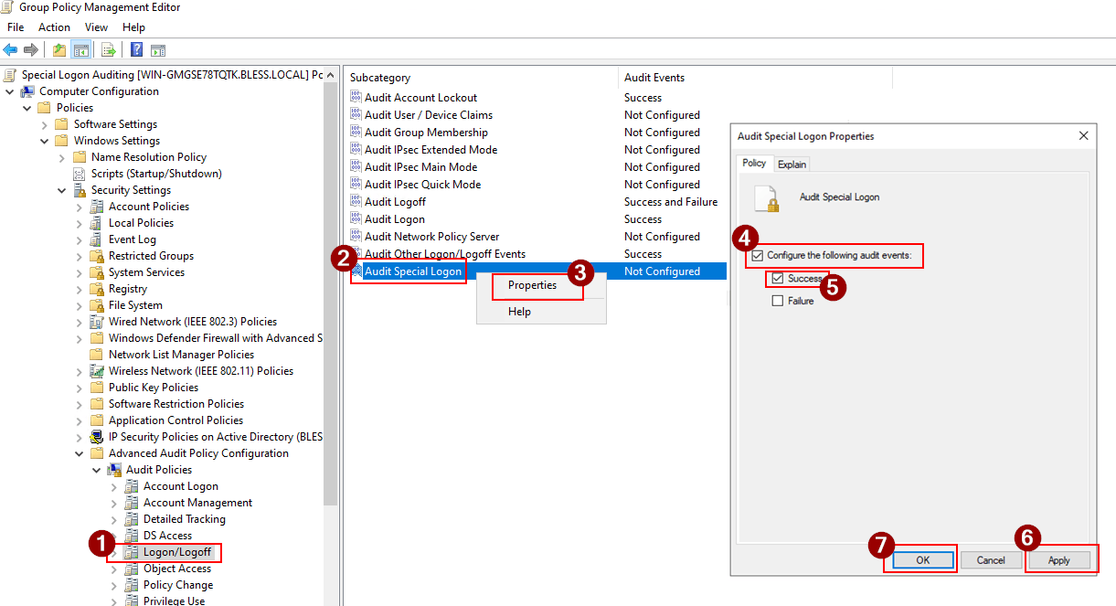Collapse the Security Settings node
The width and height of the screenshot is (1116, 606).
[62, 190]
